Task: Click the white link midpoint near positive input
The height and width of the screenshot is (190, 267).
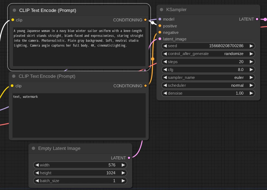Action: tap(153, 22)
